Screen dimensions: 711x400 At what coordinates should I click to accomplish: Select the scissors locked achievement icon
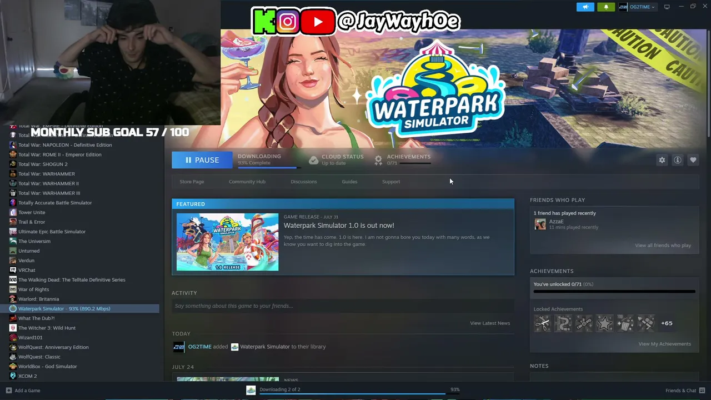(542, 323)
